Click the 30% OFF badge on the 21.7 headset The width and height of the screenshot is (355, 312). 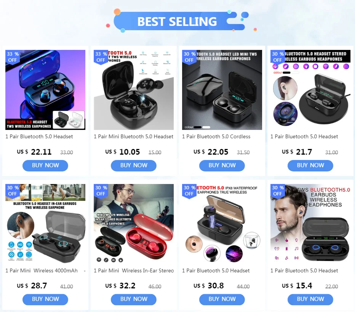point(278,57)
